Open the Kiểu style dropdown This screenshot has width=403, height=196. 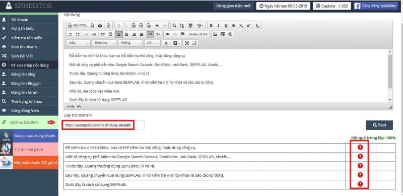click(x=79, y=43)
